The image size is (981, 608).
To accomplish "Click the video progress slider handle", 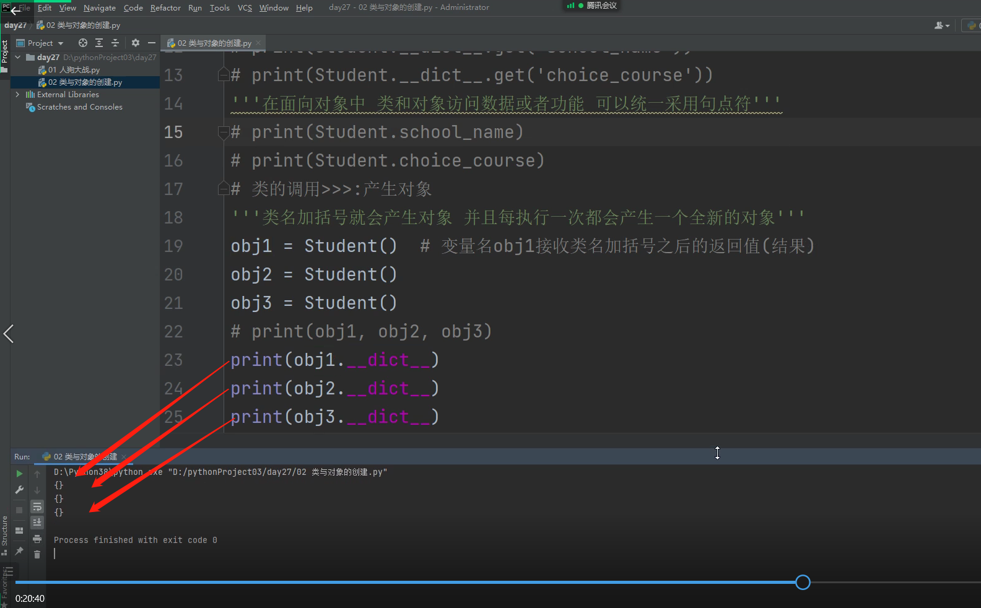I will coord(803,582).
